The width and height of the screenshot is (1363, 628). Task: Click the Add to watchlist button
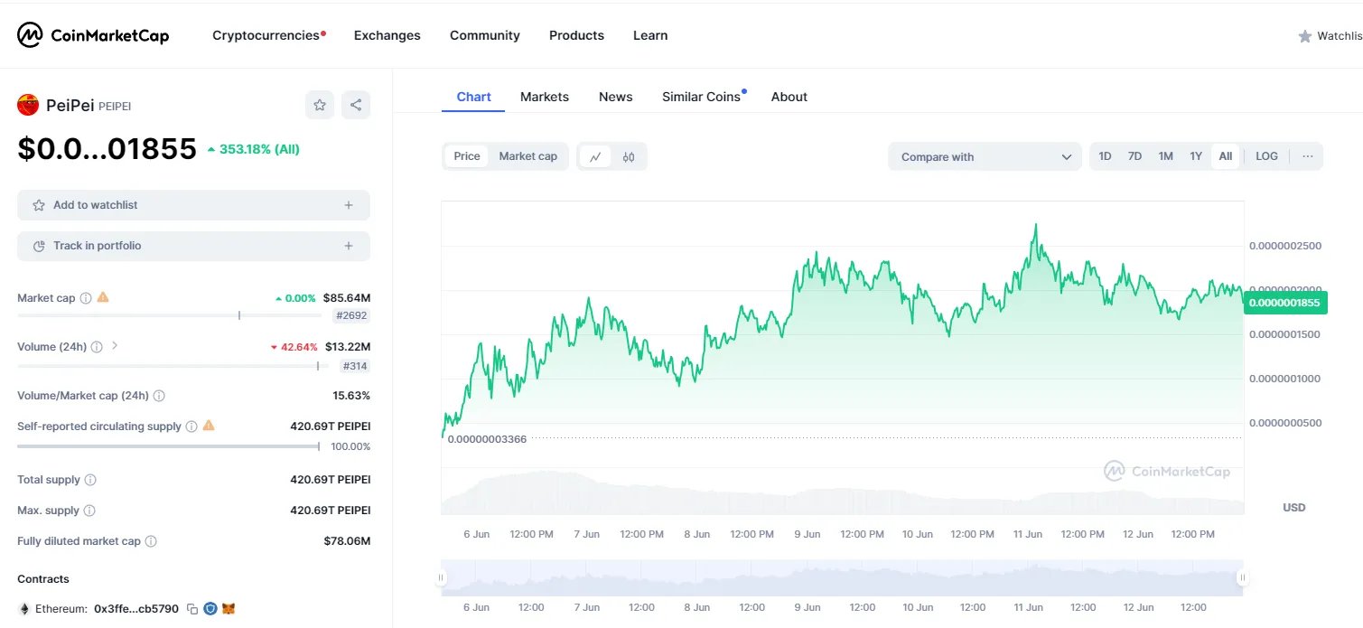(193, 205)
